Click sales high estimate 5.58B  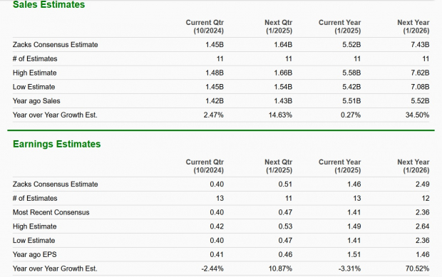tap(351, 73)
